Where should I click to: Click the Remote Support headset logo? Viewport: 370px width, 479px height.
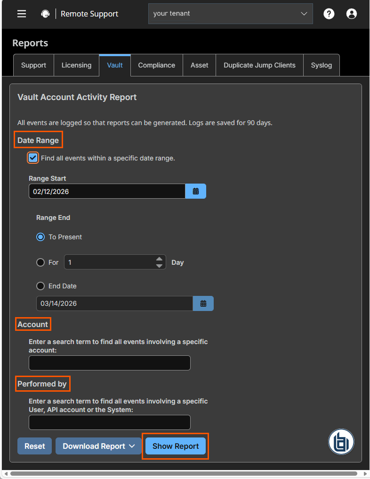[x=45, y=14]
